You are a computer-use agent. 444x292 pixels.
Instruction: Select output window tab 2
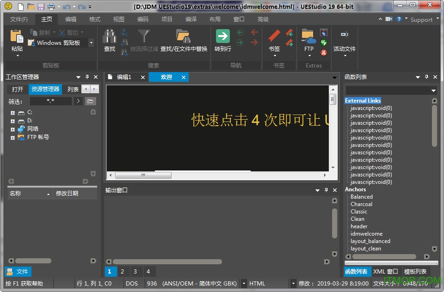(x=122, y=271)
